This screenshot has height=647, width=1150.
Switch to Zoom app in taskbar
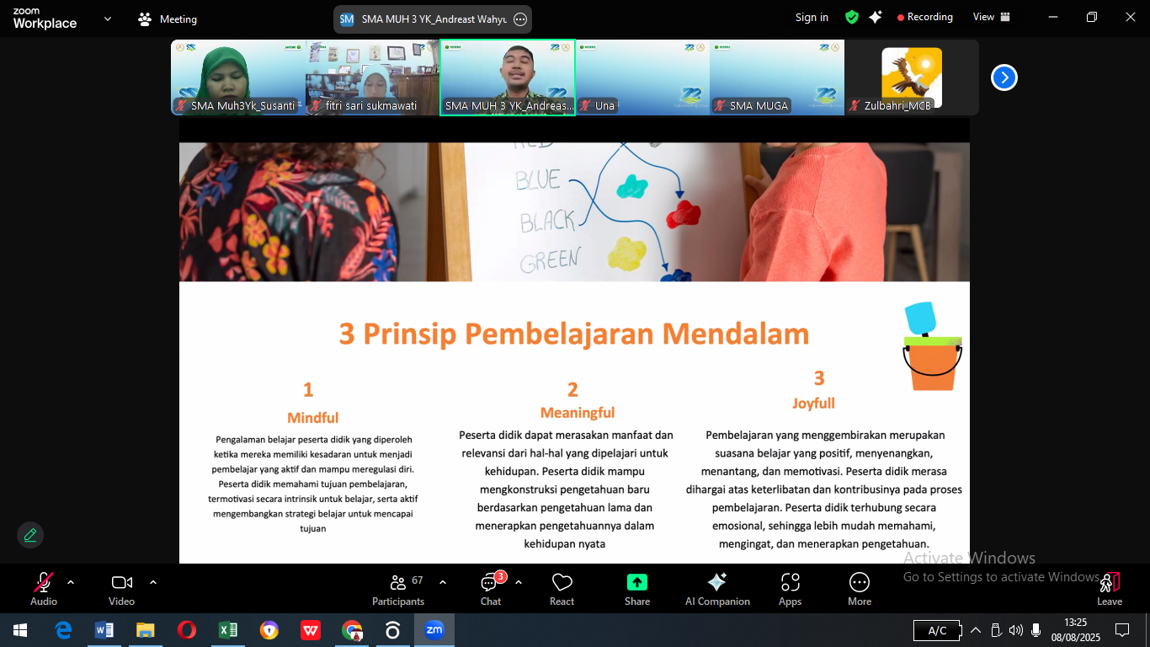point(434,630)
